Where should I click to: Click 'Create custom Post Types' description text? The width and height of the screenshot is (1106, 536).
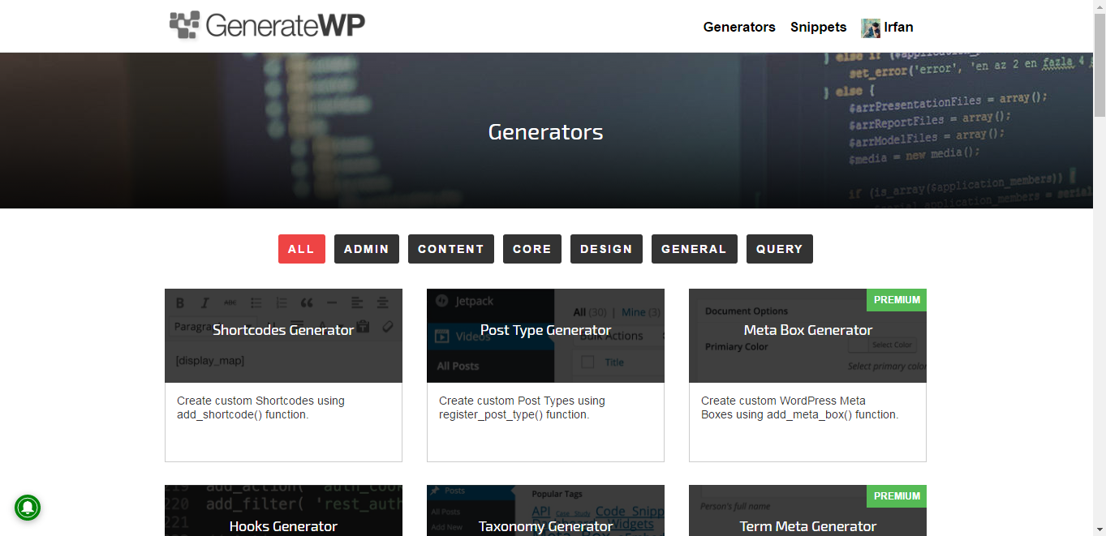pos(522,408)
